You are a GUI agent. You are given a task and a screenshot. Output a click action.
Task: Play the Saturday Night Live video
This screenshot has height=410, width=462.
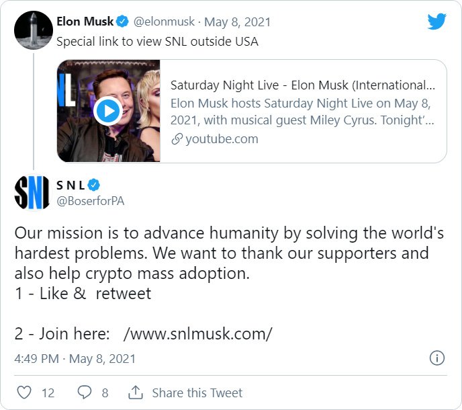107,111
